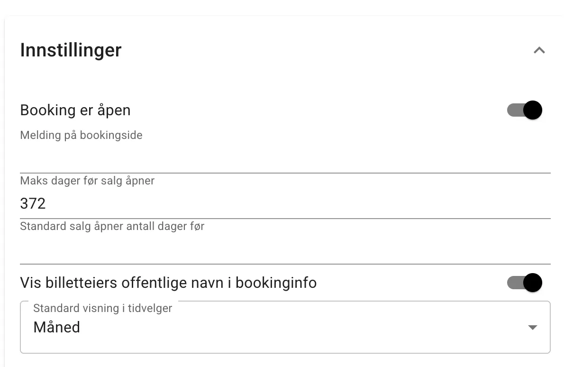Click the dropdown arrow next to Måned

tap(532, 327)
